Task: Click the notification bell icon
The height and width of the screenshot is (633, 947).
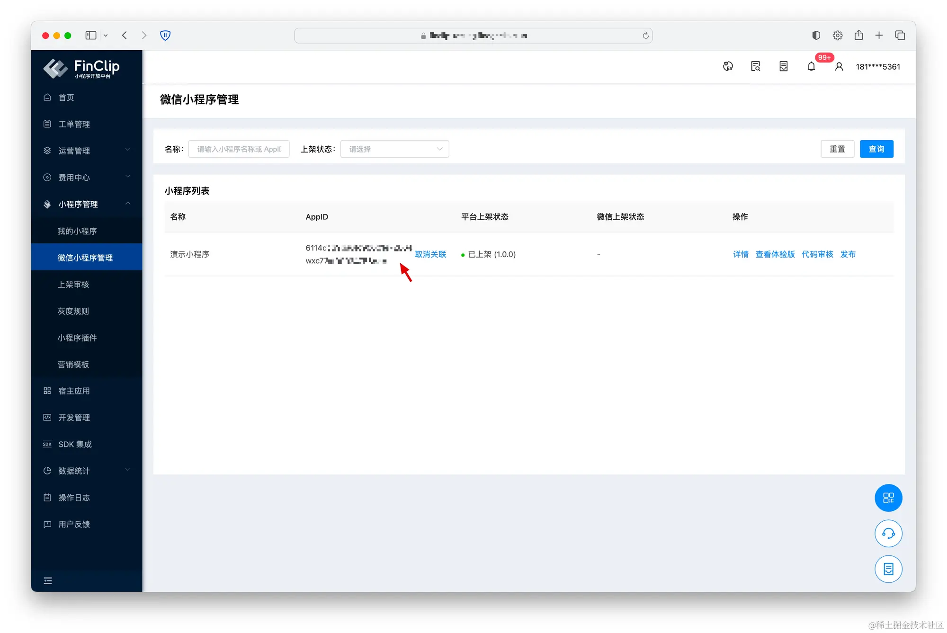Action: tap(811, 67)
